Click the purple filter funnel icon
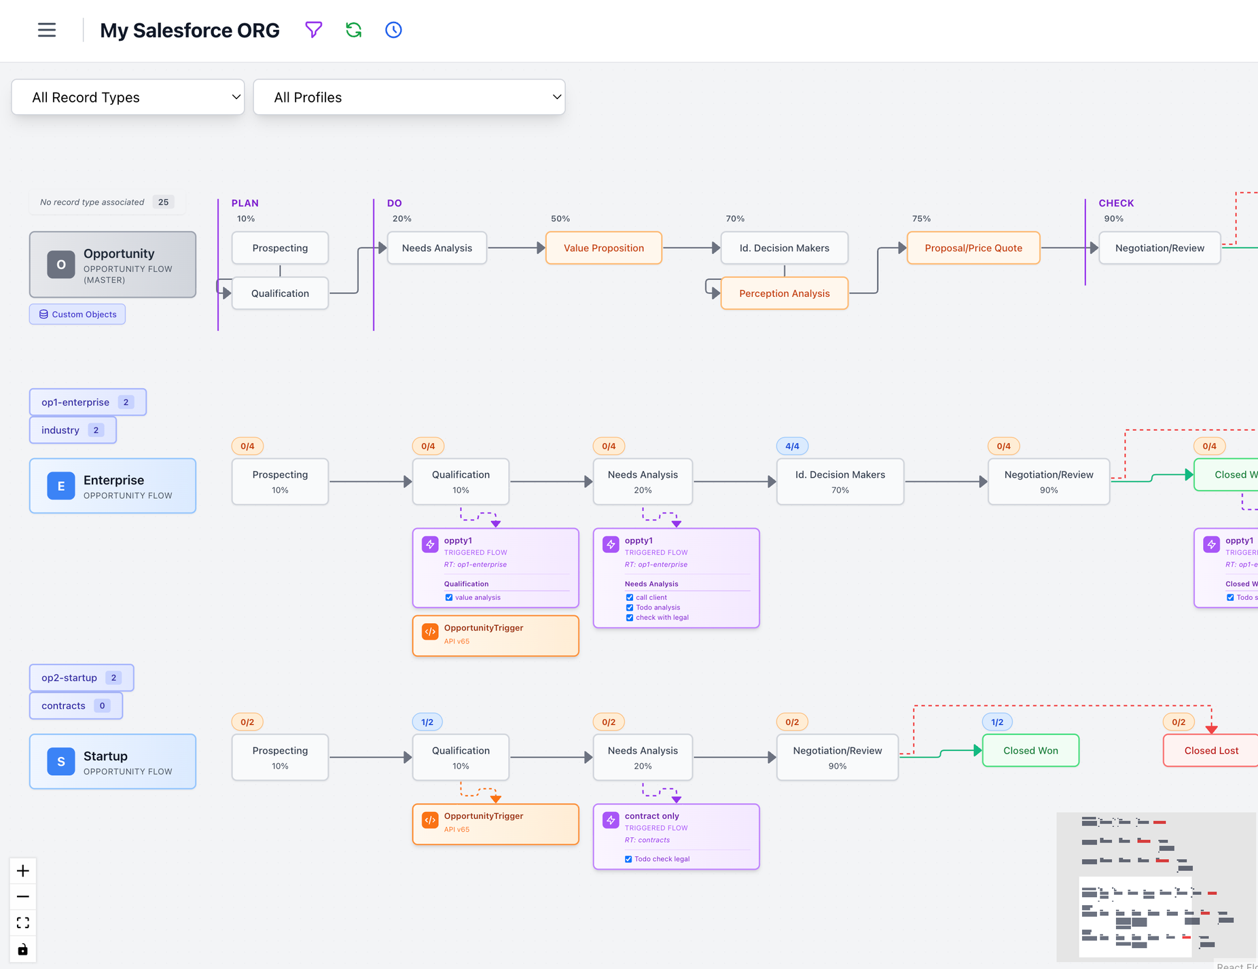This screenshot has width=1258, height=969. coord(313,30)
